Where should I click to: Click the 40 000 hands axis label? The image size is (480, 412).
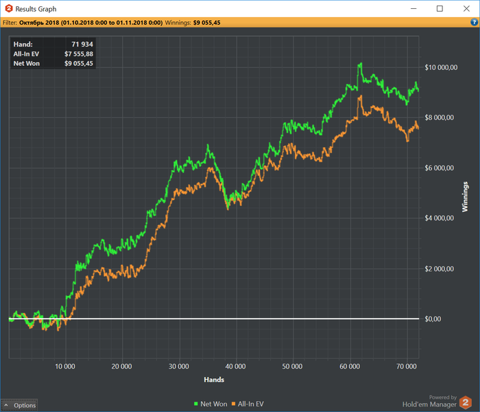click(235, 366)
